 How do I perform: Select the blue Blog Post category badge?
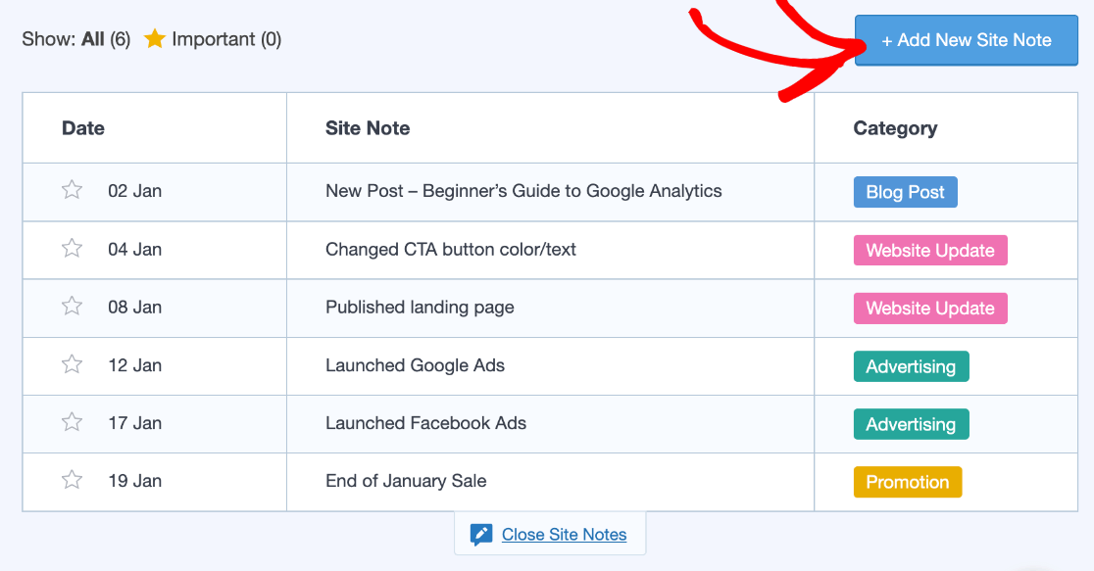pyautogui.click(x=905, y=191)
